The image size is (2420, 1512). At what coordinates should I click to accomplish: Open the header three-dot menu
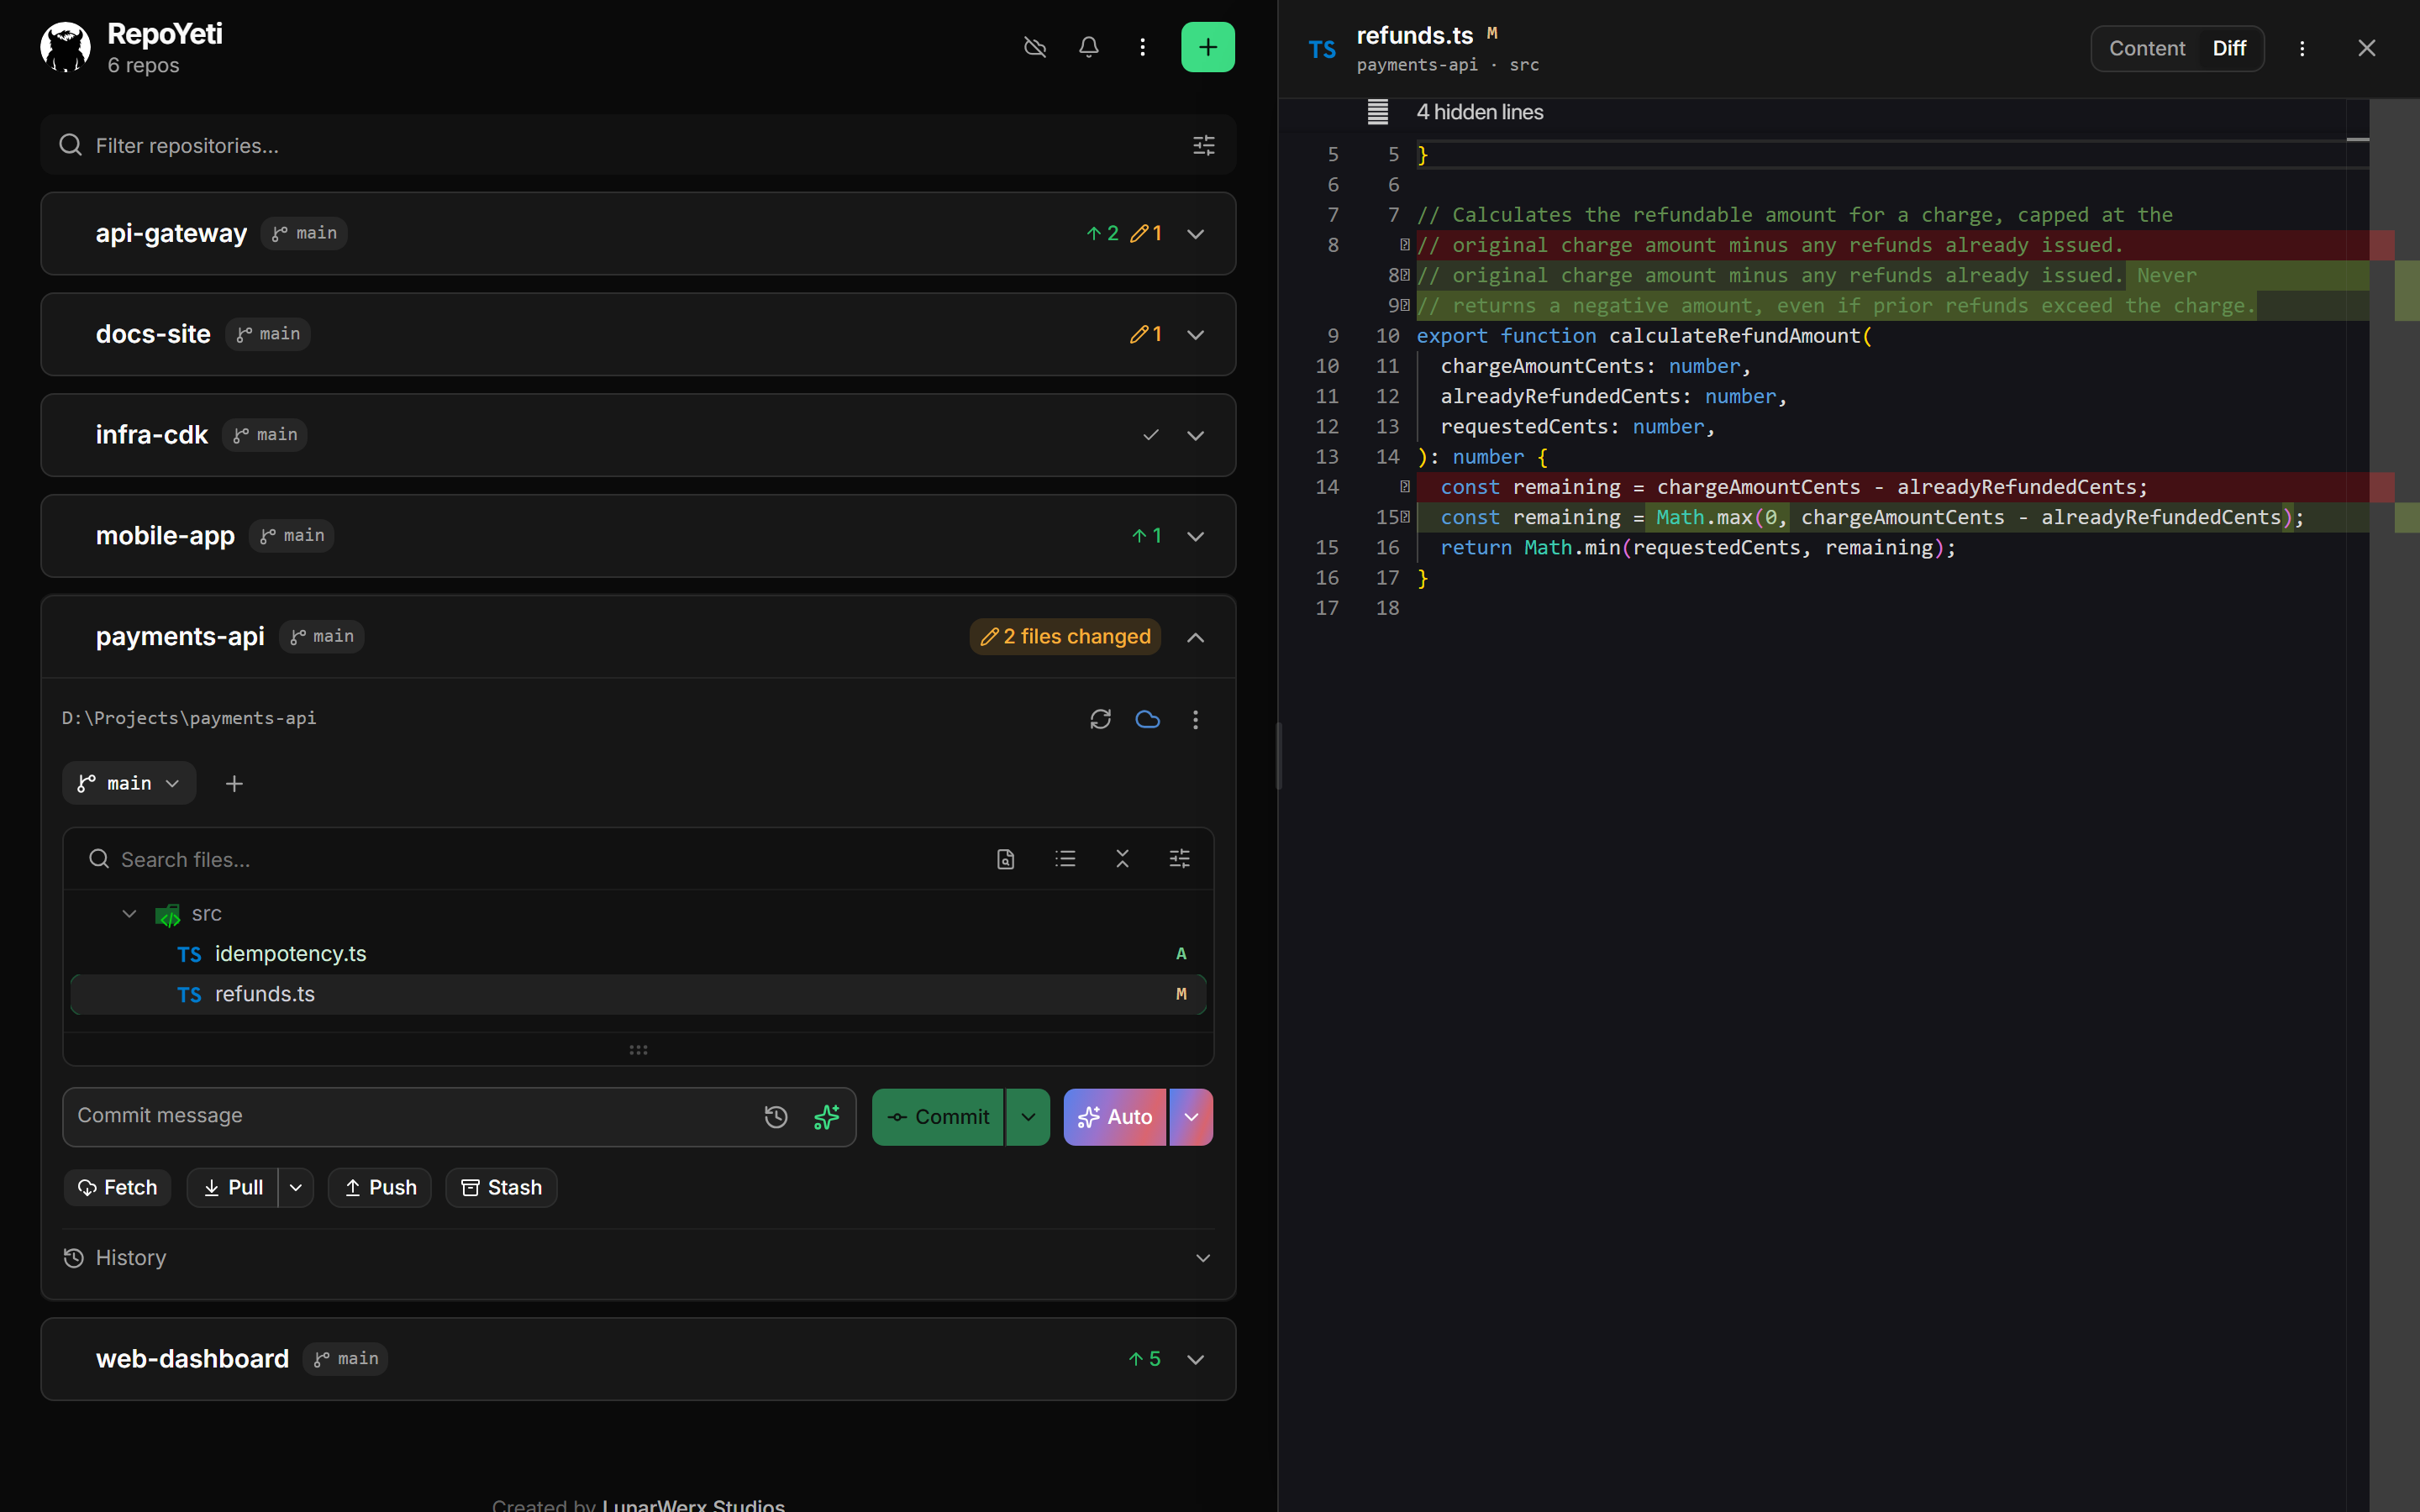(x=1142, y=47)
